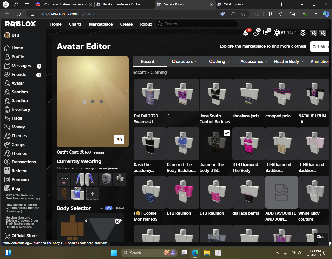Image resolution: width=332 pixels, height=259 pixels.
Task: Click the plus slot in Currently Wearing
Action: (92, 193)
